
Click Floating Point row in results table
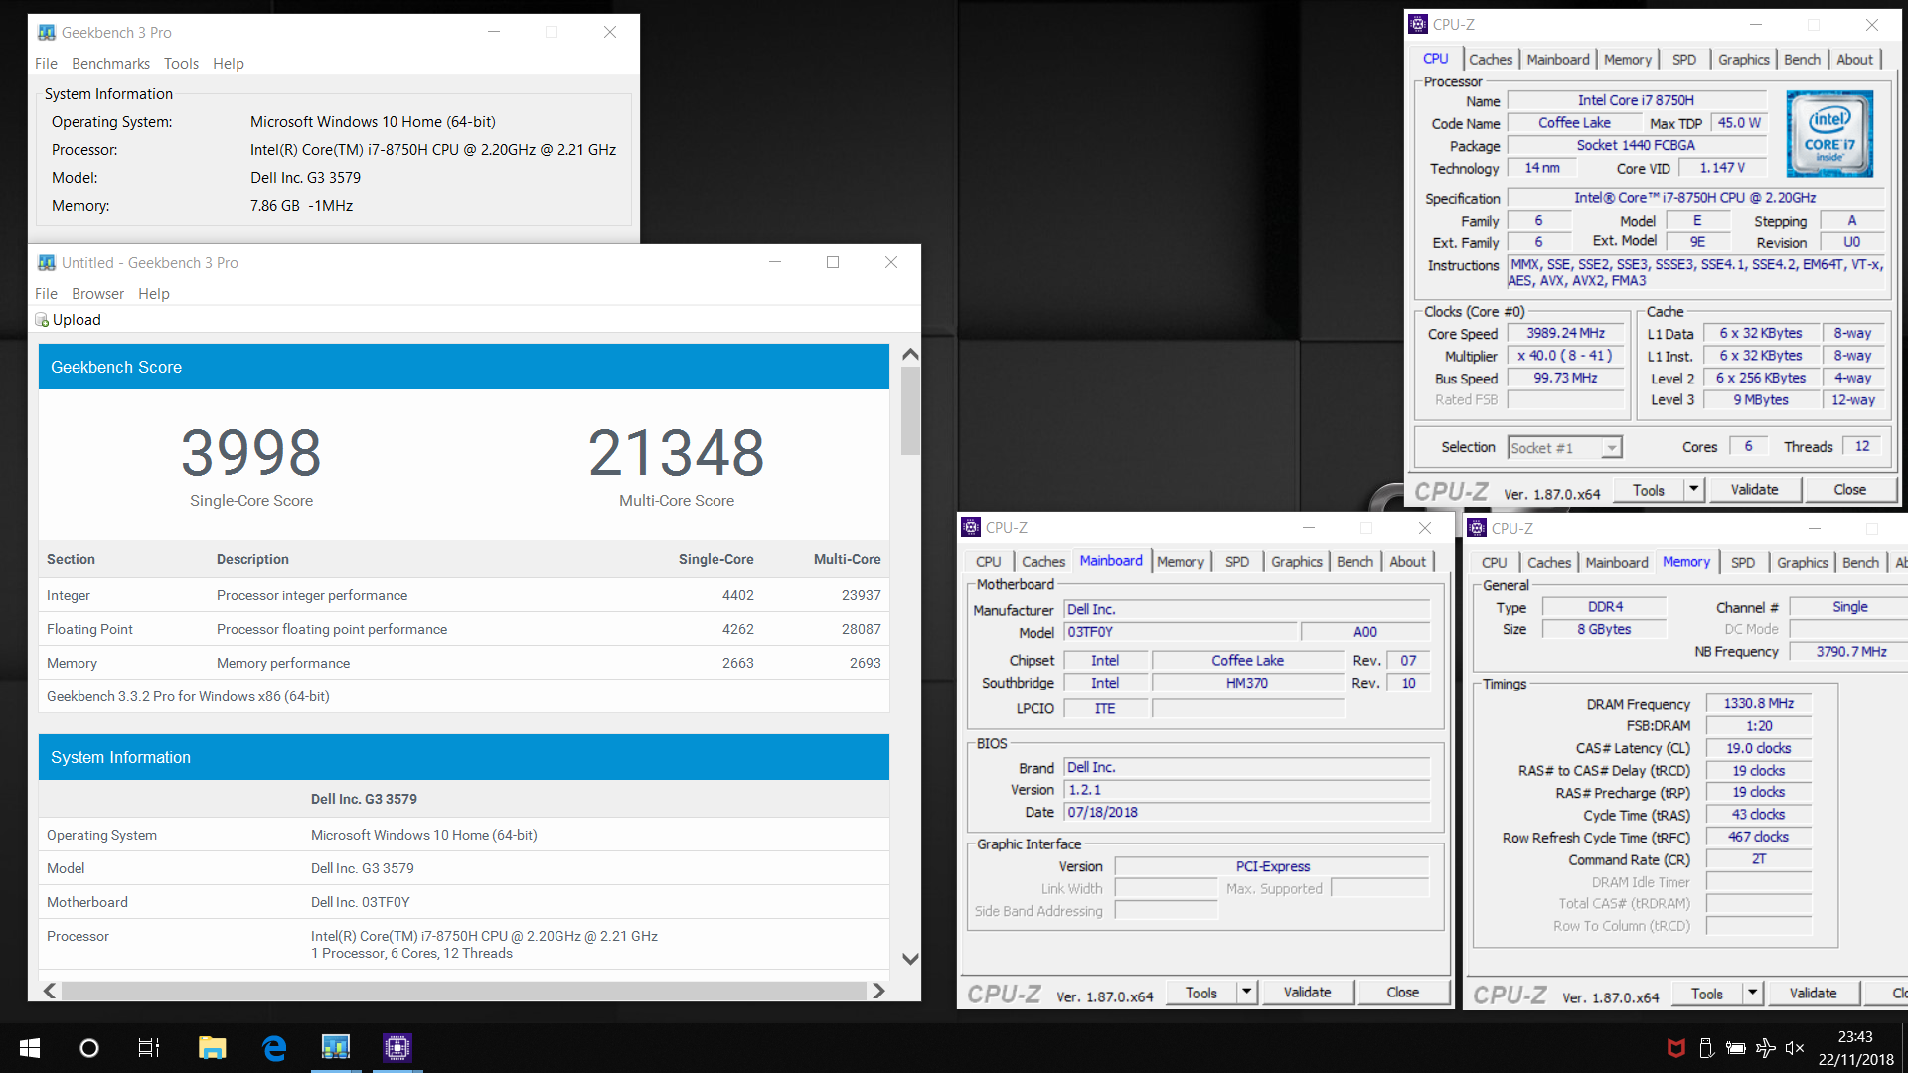coord(464,630)
